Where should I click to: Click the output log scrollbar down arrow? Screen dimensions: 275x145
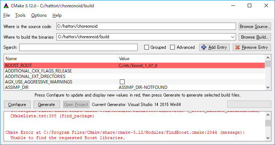tap(268, 138)
